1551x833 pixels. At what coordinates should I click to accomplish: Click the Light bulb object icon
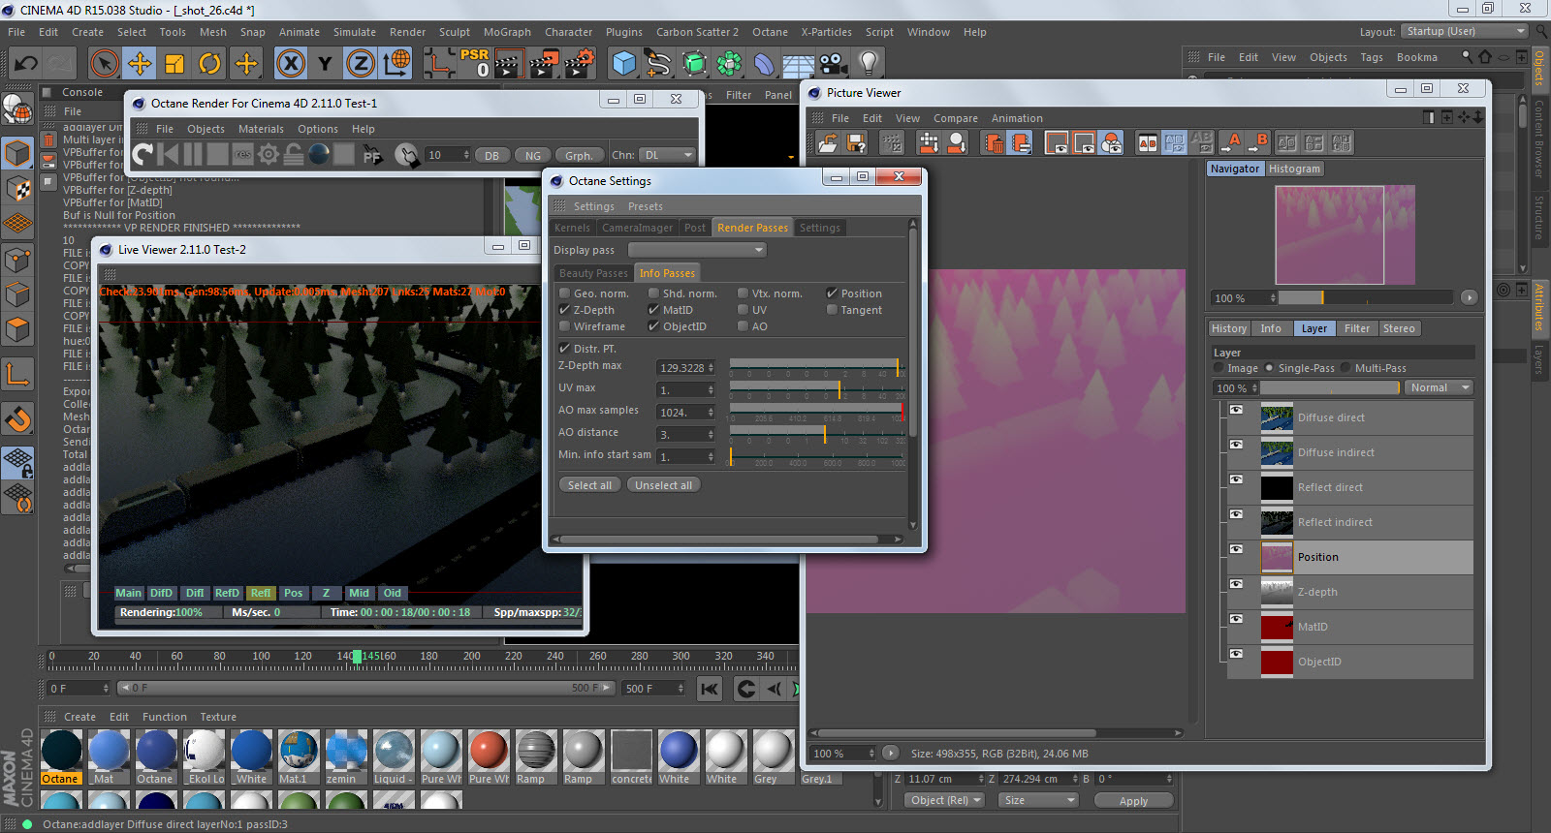tap(869, 64)
